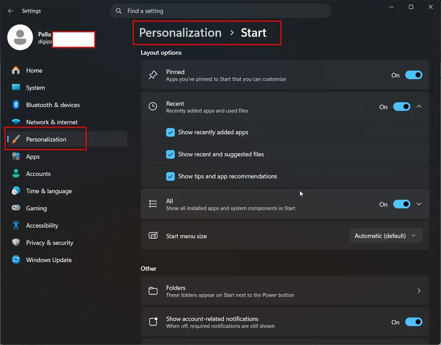441x345 pixels.
Task: Click the account notifications icon
Action: pyautogui.click(x=153, y=322)
